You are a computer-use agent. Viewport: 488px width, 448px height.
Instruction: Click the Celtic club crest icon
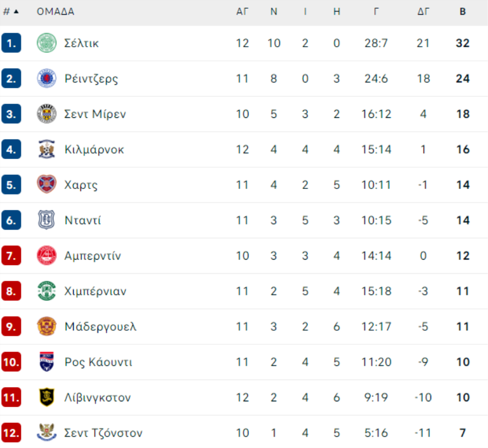[x=47, y=43]
